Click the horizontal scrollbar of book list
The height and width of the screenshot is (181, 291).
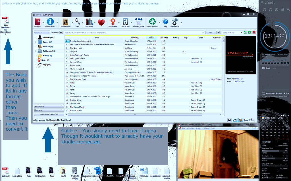pyautogui.click(x=135, y=115)
